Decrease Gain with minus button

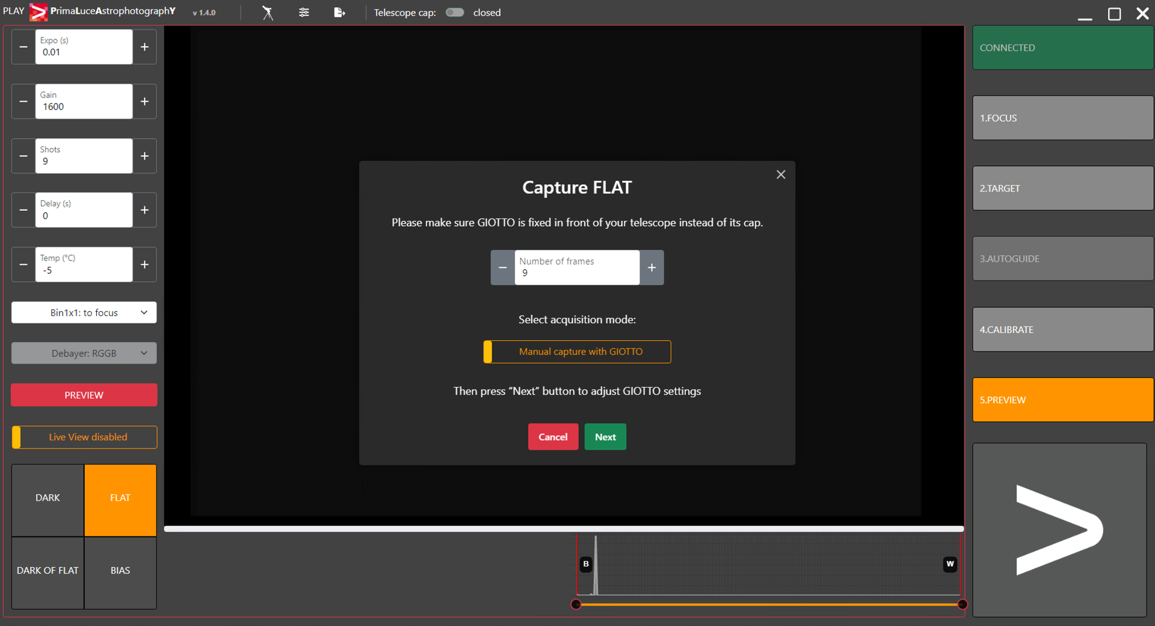click(x=23, y=102)
